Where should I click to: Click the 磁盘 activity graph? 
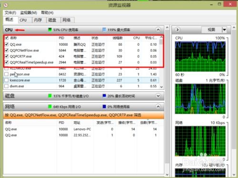point(200,99)
